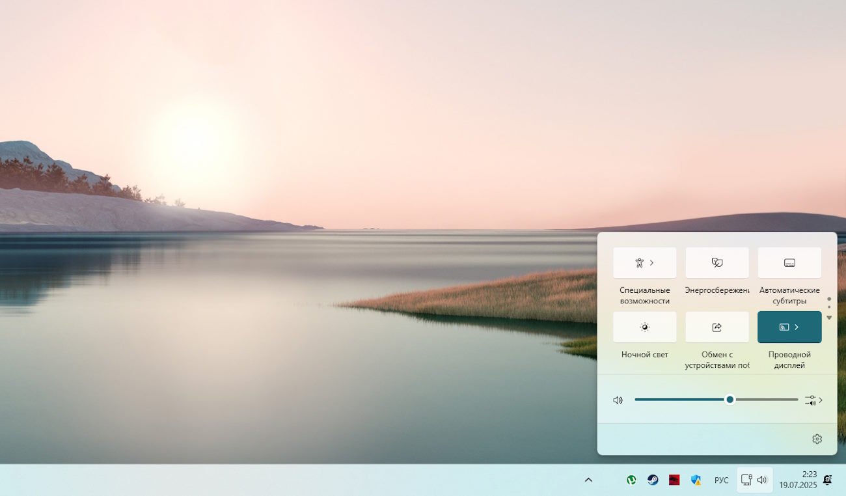Open the Steam tray icon
The height and width of the screenshot is (496, 846).
(x=653, y=480)
